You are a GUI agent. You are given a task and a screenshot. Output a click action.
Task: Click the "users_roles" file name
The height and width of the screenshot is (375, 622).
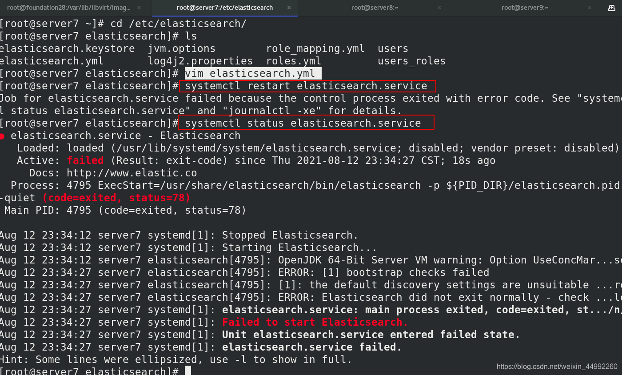pyautogui.click(x=411, y=61)
